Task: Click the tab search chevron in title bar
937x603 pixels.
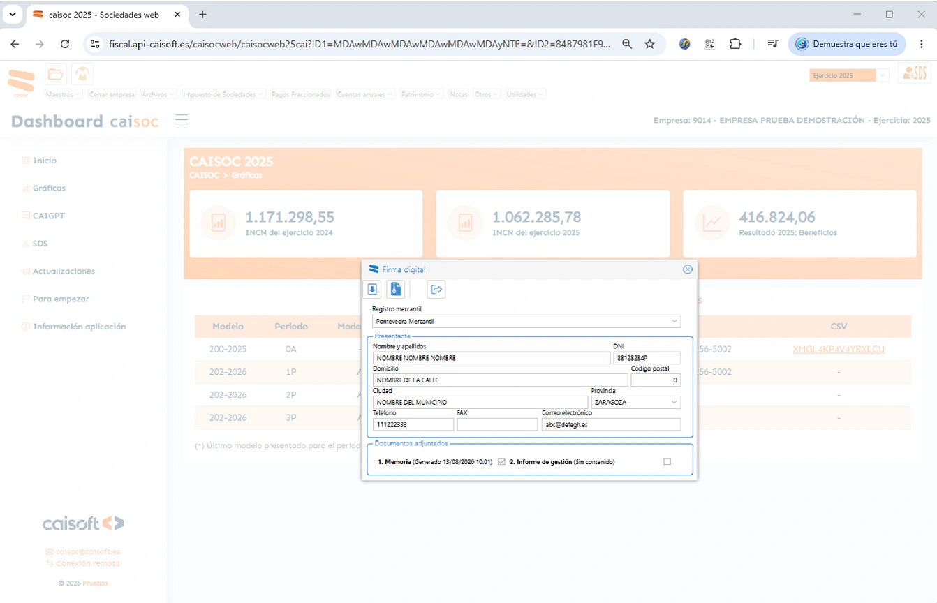Action: click(13, 15)
